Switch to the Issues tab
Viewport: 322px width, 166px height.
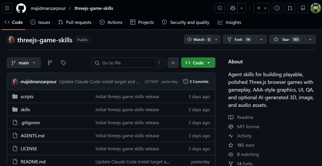click(x=40, y=22)
